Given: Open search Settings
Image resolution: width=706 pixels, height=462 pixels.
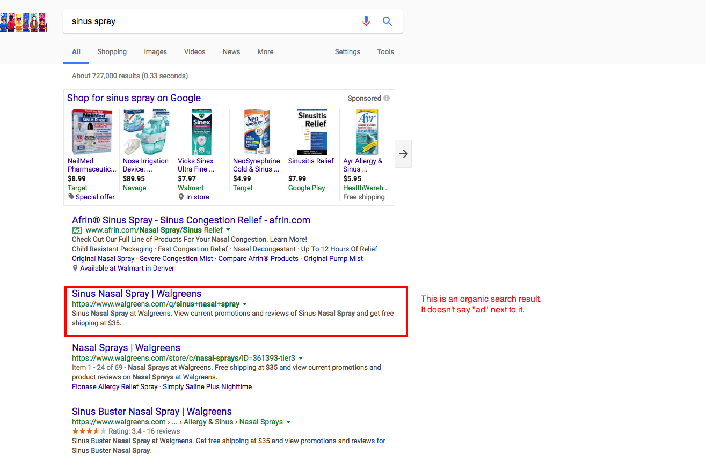Looking at the screenshot, I should pos(347,52).
